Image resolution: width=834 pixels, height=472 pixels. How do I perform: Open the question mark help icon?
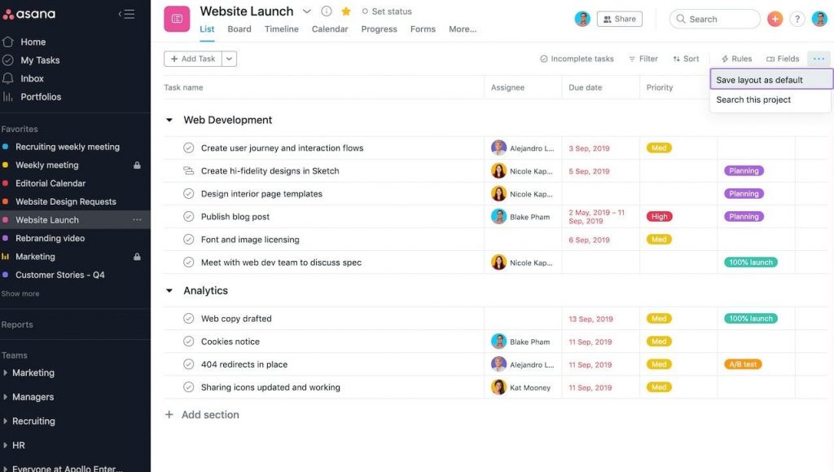(797, 19)
